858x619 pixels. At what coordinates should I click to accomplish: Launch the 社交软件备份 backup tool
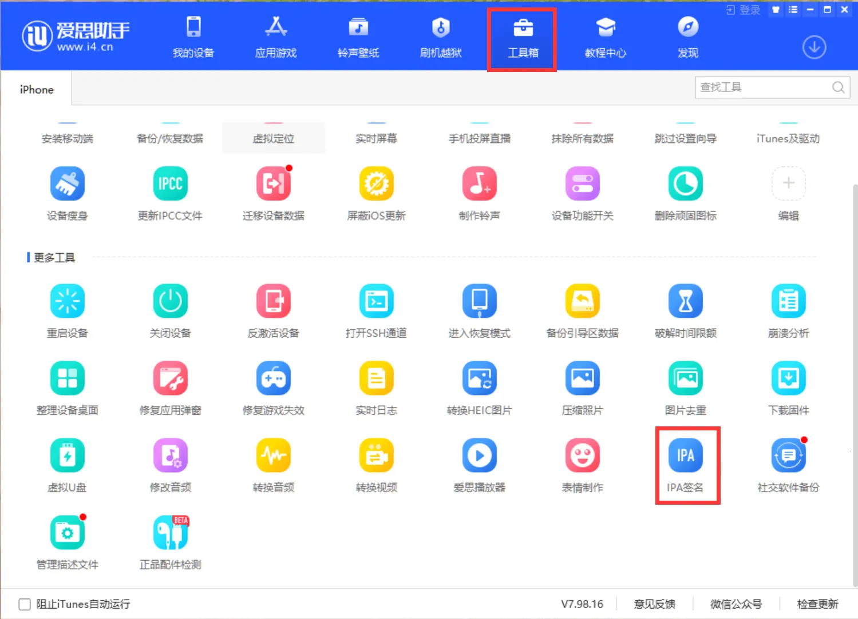[788, 465]
